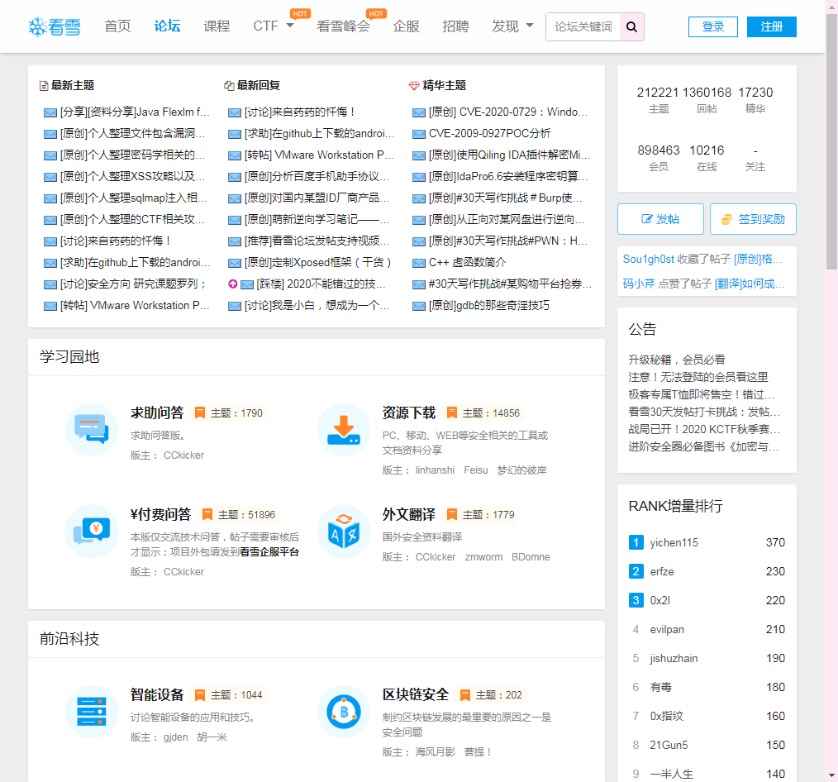Viewport: 838px width, 782px height.
Task: Click the 最新主题 document icon
Action: 44,85
